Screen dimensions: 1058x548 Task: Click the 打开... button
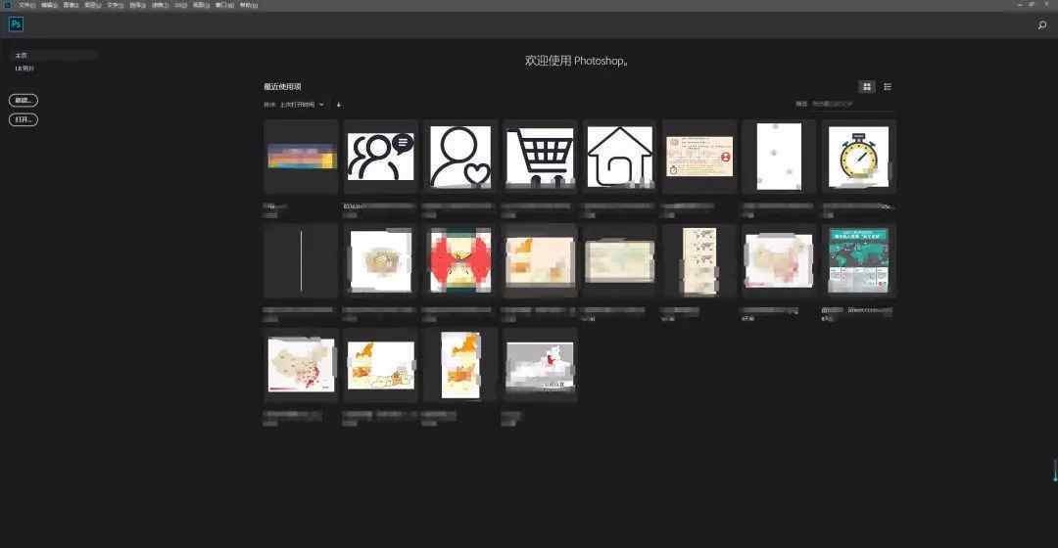point(24,119)
